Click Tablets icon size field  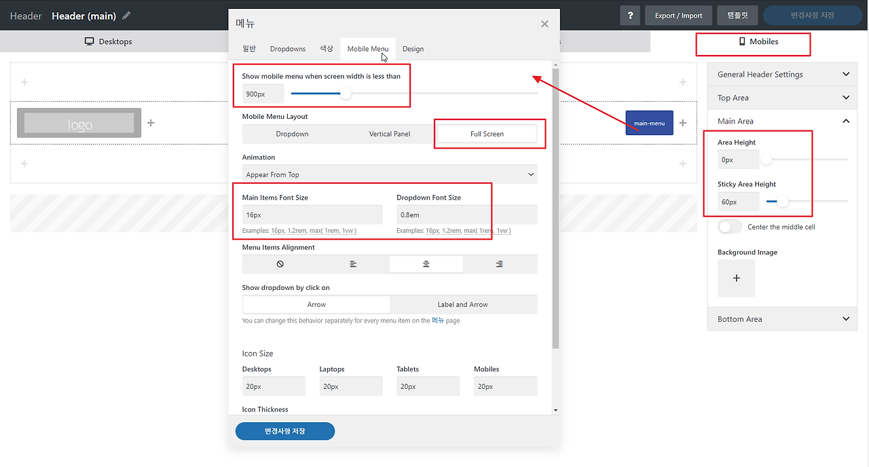tap(428, 386)
